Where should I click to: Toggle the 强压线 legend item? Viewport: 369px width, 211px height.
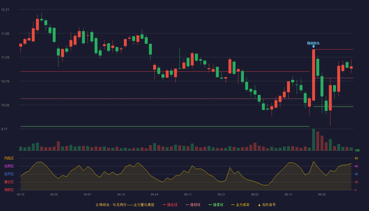pos(170,205)
